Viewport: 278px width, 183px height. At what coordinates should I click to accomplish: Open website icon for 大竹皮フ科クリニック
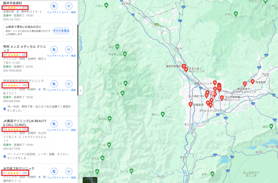[x=54, y=172]
